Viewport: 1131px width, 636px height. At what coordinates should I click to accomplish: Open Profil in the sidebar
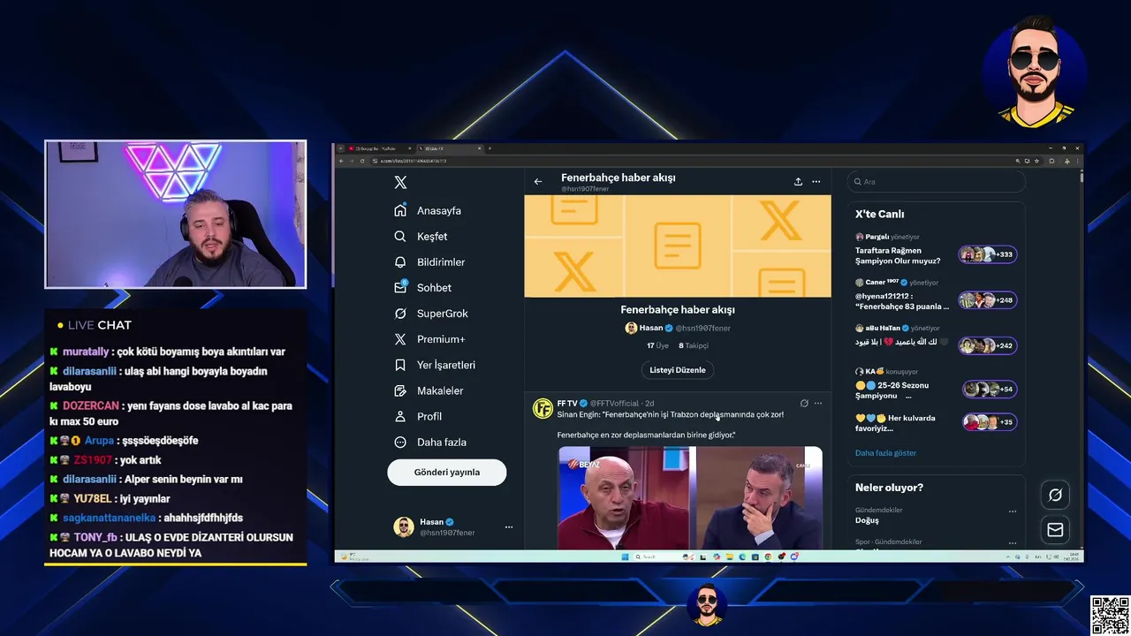coord(417,416)
